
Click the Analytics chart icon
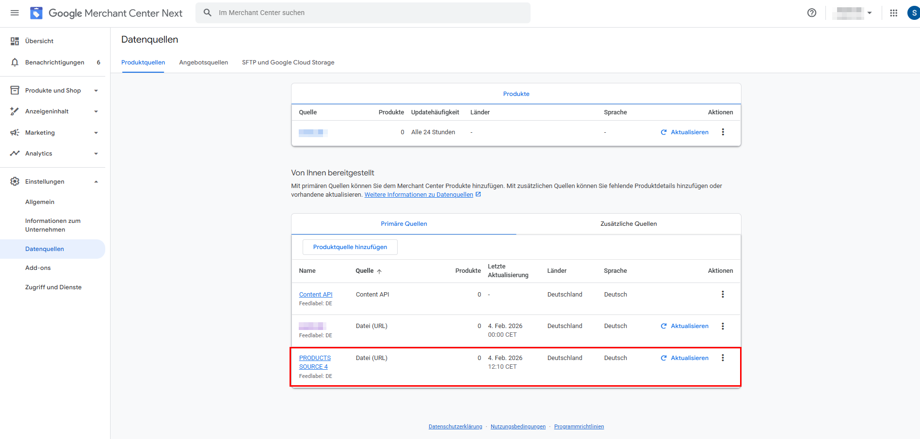coord(15,154)
